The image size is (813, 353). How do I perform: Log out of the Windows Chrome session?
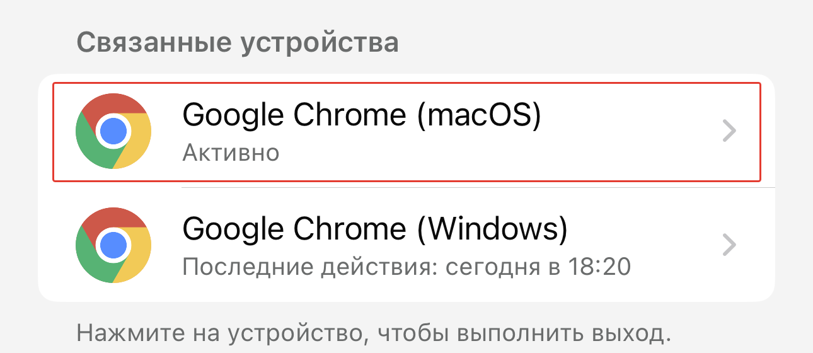(407, 245)
